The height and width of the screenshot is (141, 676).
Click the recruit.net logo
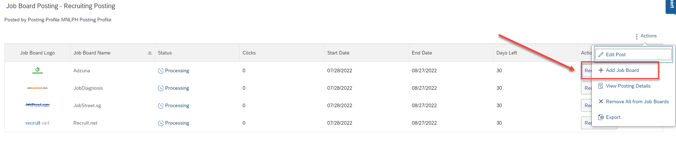[38, 123]
